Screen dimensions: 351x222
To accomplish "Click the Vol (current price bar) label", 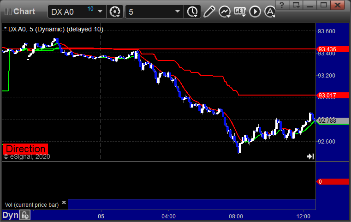I will pyautogui.click(x=32, y=205).
